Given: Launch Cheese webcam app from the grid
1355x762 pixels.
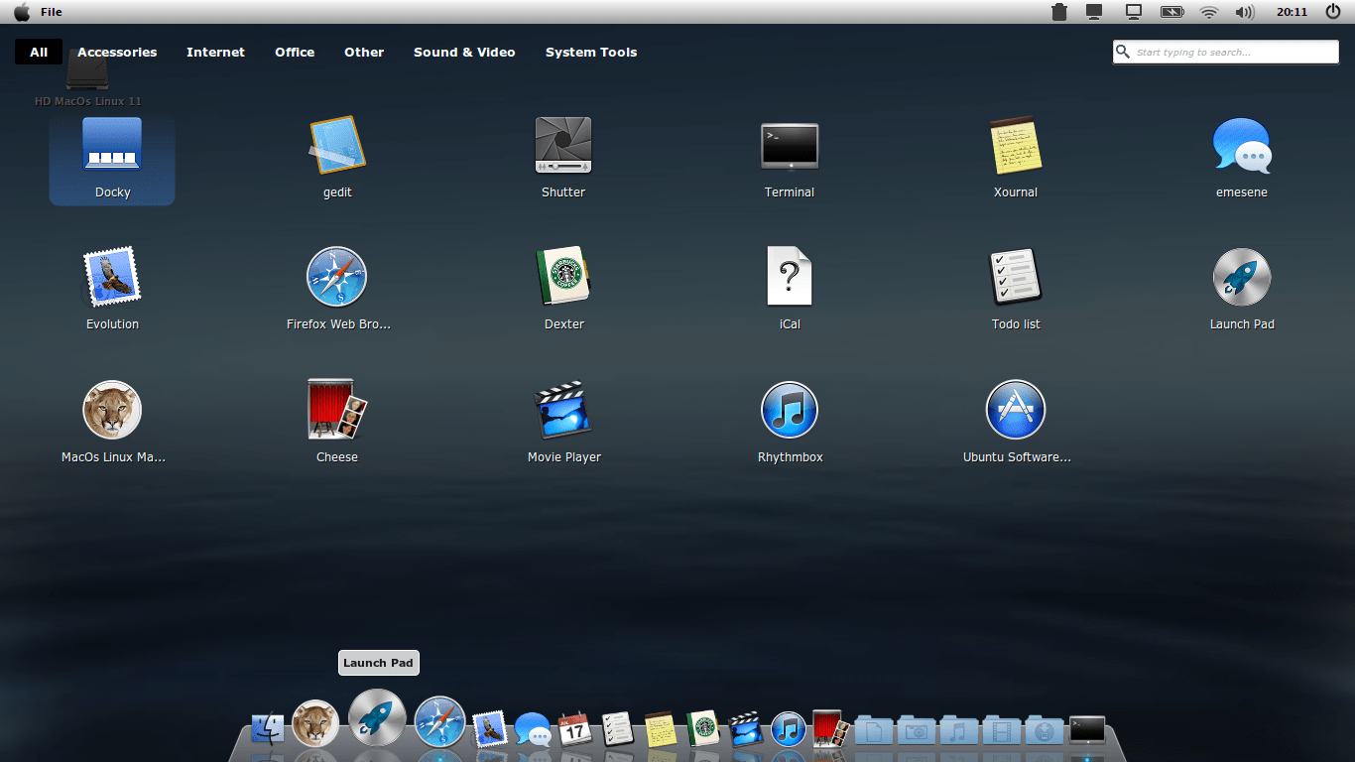Looking at the screenshot, I should click(x=337, y=423).
